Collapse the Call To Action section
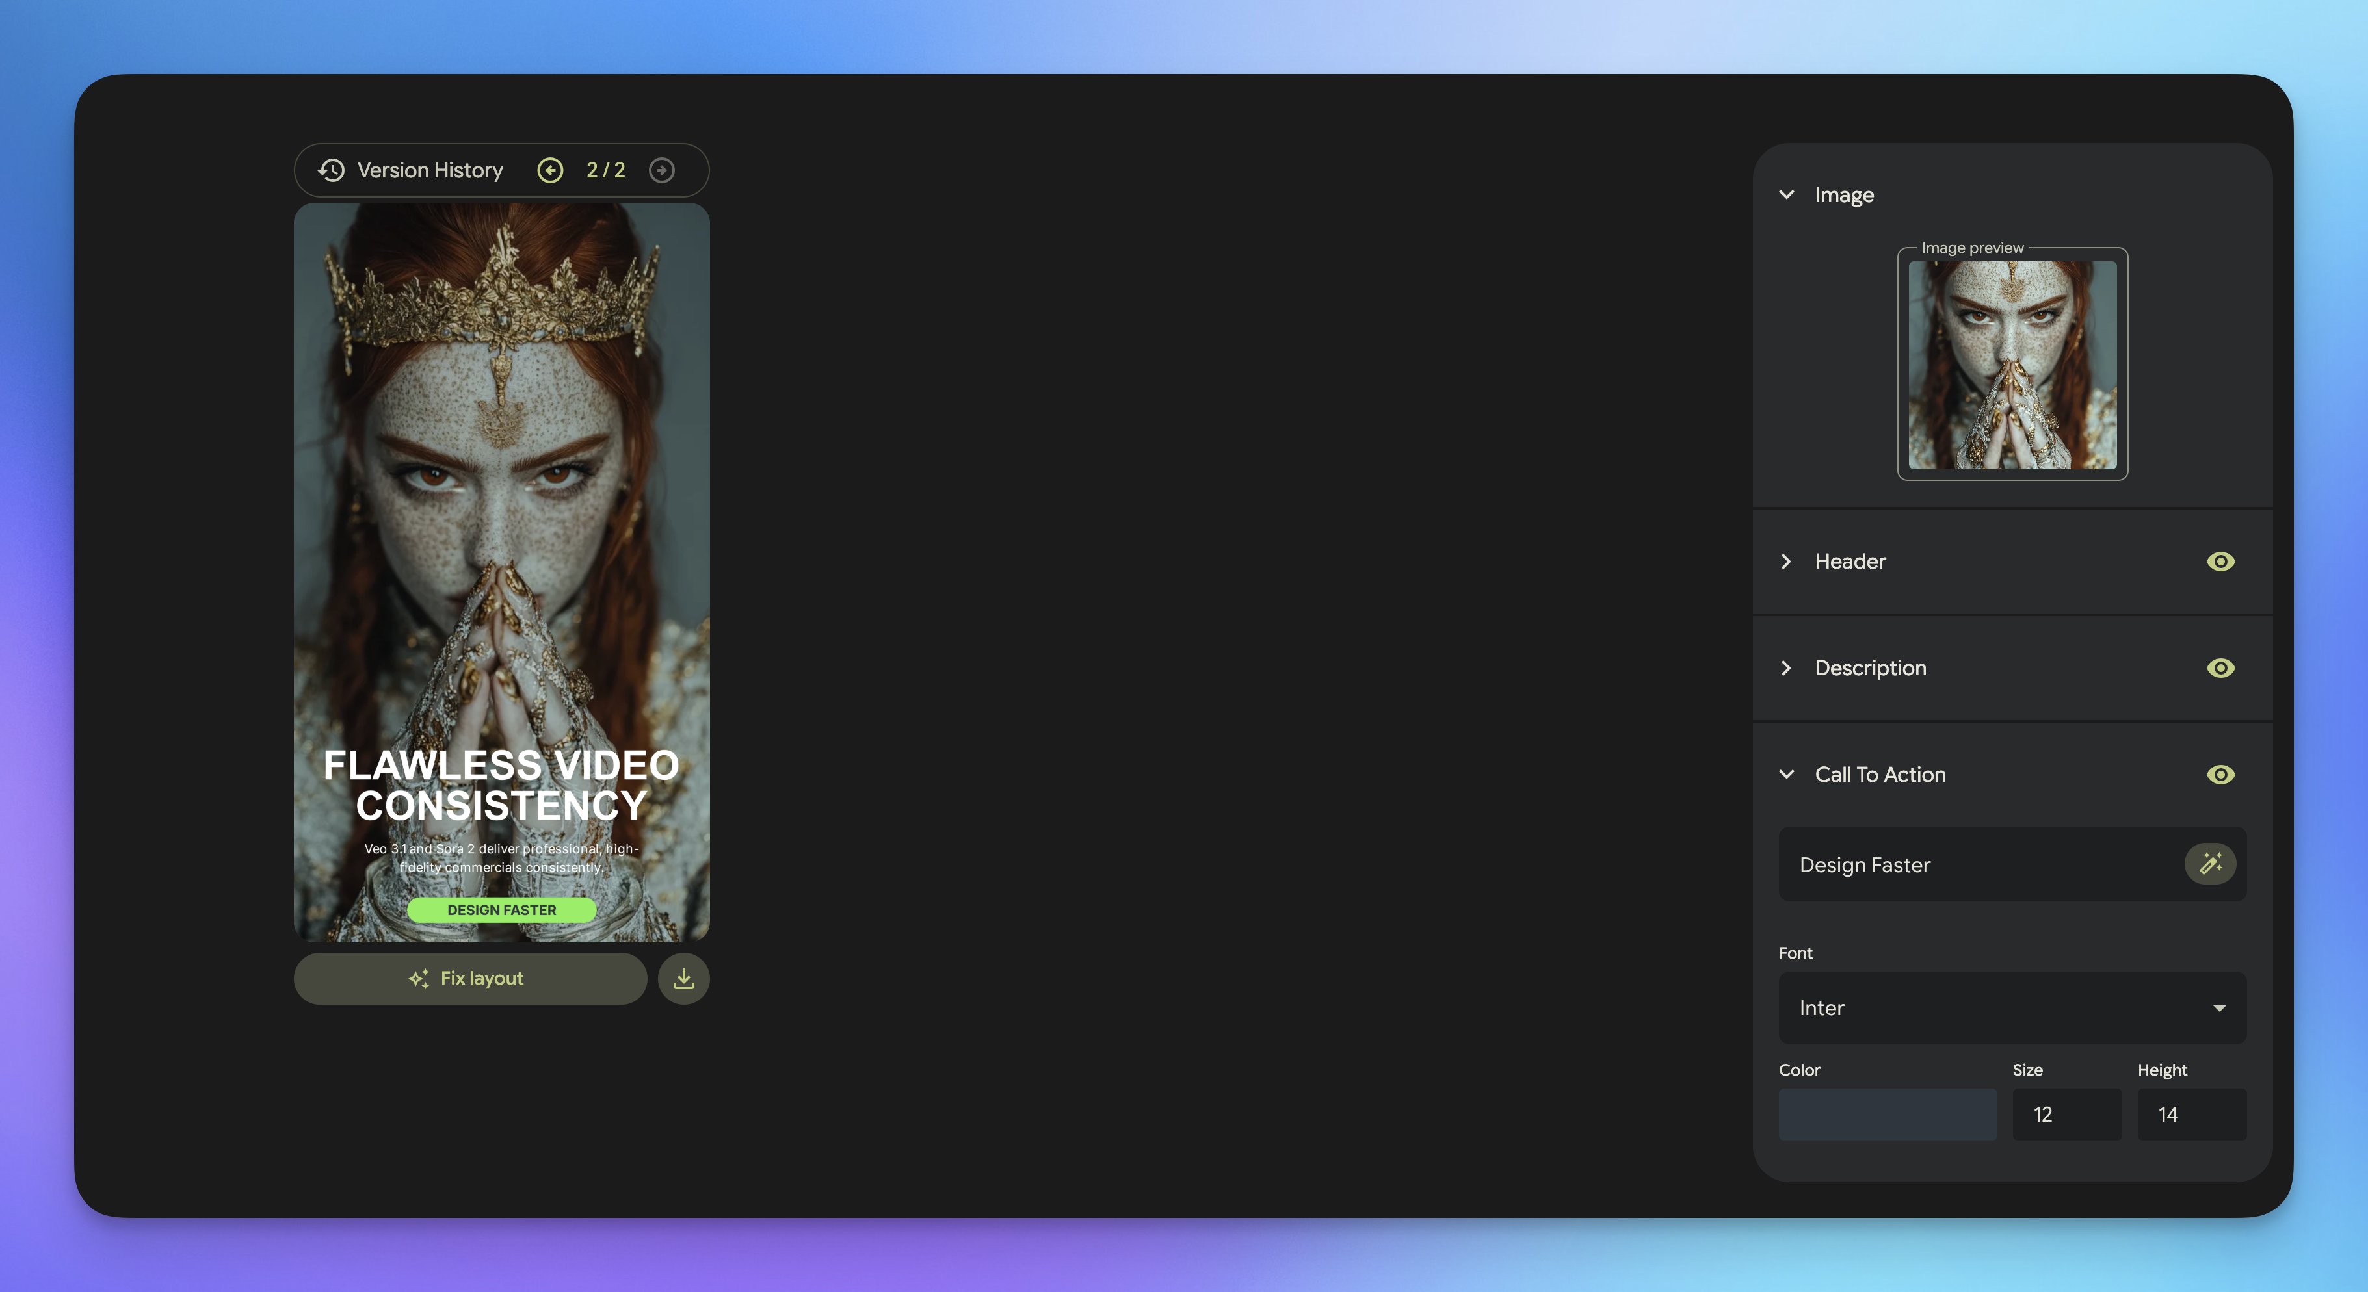2368x1292 pixels. tap(1786, 775)
